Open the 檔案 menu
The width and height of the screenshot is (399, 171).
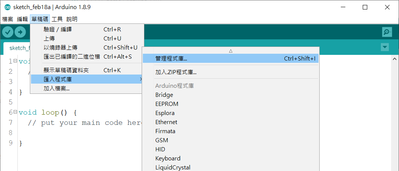(x=8, y=19)
